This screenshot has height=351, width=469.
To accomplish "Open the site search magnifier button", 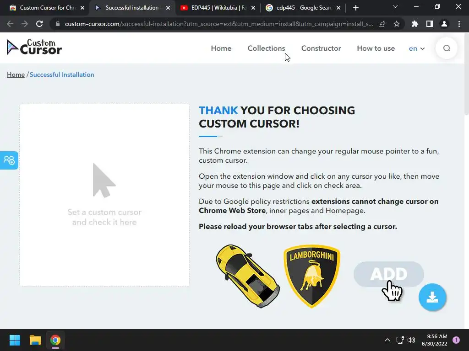I will [x=447, y=48].
